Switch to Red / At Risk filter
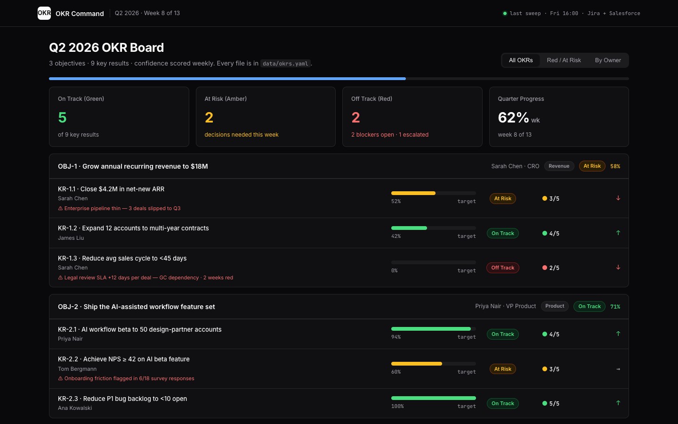This screenshot has width=678, height=424. 564,60
